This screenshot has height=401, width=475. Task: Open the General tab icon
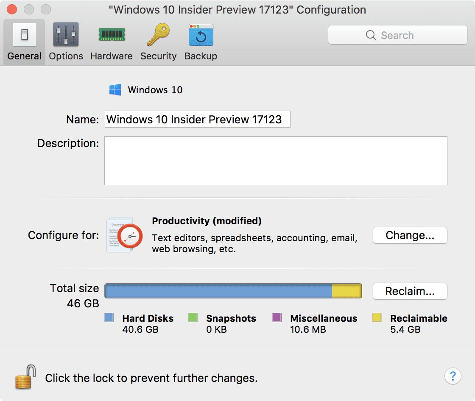point(25,34)
